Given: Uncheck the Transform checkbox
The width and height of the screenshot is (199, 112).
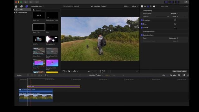Looking at the screenshot, I should 142,20.
